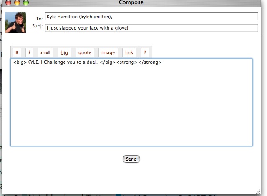Screen dimensions: 267x196
Task: Open formatting help question mark button
Action: tap(145, 52)
